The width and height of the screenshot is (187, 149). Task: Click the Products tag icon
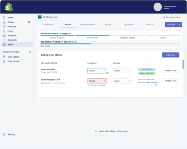4,26
